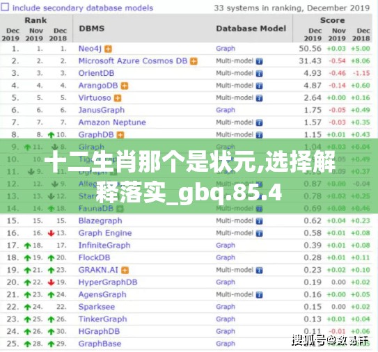Click the detailed info icon next to Neo4j

[x=108, y=49]
